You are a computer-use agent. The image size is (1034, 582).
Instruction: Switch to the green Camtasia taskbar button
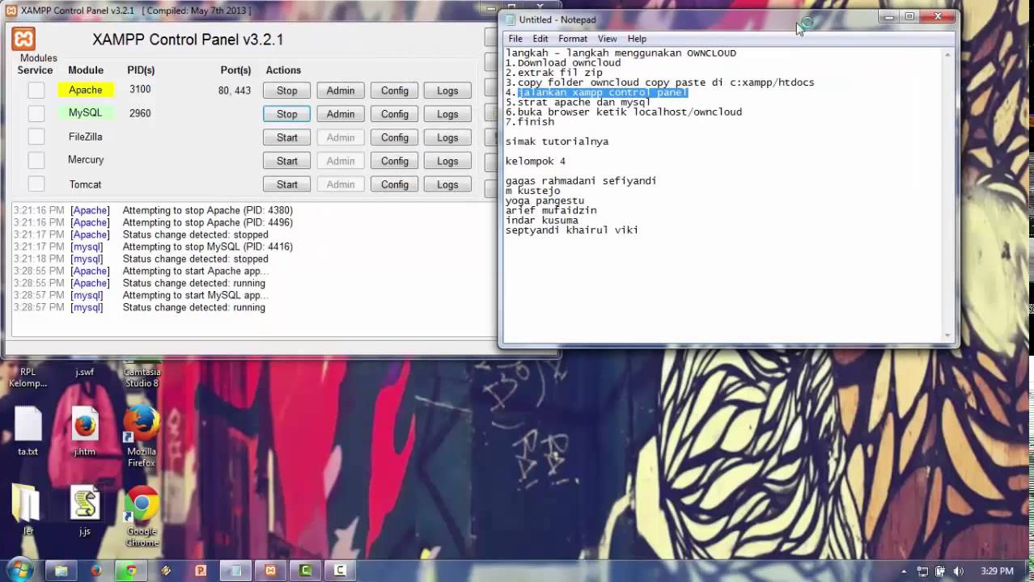tap(305, 571)
